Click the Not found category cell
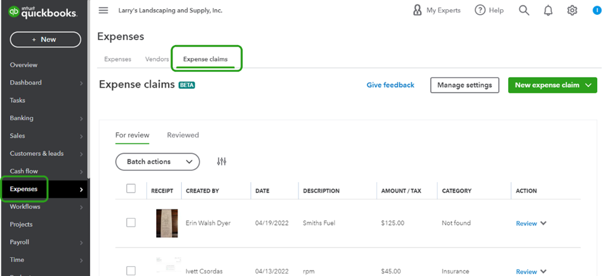Screen dimensions: 602x276 point(456,223)
